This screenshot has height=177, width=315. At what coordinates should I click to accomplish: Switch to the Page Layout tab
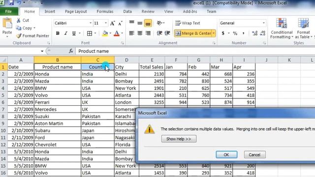pos(76,11)
